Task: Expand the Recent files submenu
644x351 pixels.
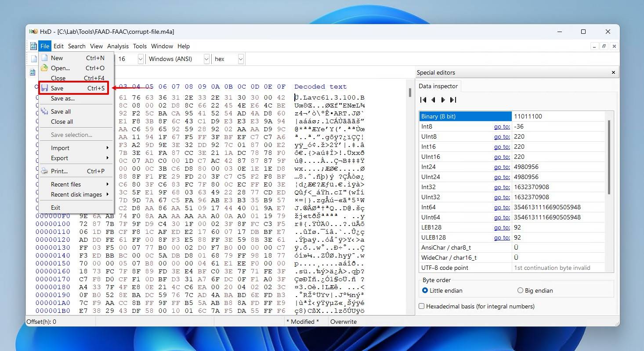Action: (x=76, y=184)
